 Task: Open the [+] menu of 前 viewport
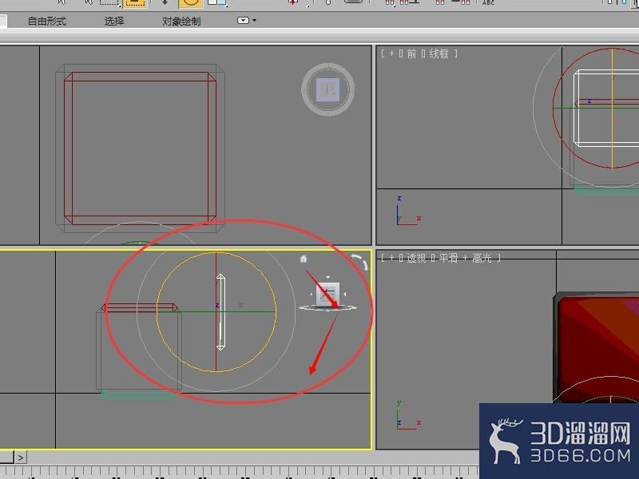(x=391, y=53)
